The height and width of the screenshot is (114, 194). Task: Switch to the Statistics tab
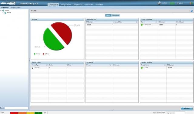tap(99, 5)
